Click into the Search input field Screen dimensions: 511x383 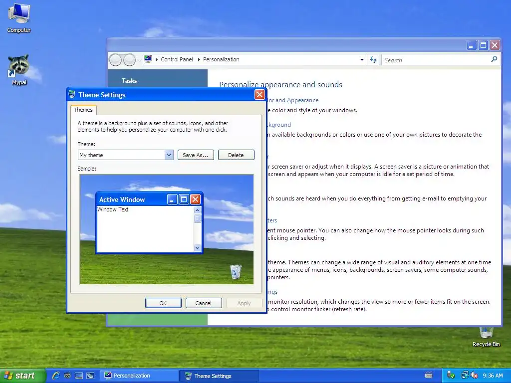point(437,60)
